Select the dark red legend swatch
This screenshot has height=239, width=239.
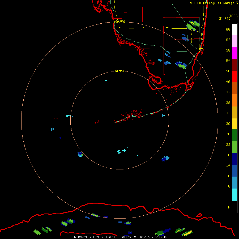coord(234,65)
